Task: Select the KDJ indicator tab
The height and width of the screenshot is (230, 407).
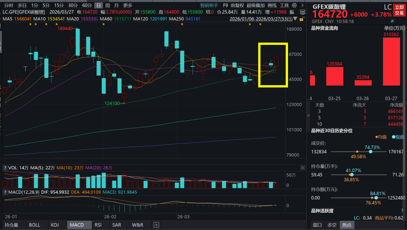Action: click(x=55, y=225)
